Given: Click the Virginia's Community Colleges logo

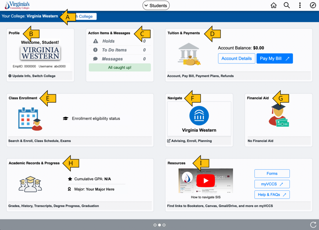Looking at the screenshot, I should tap(17, 5).
